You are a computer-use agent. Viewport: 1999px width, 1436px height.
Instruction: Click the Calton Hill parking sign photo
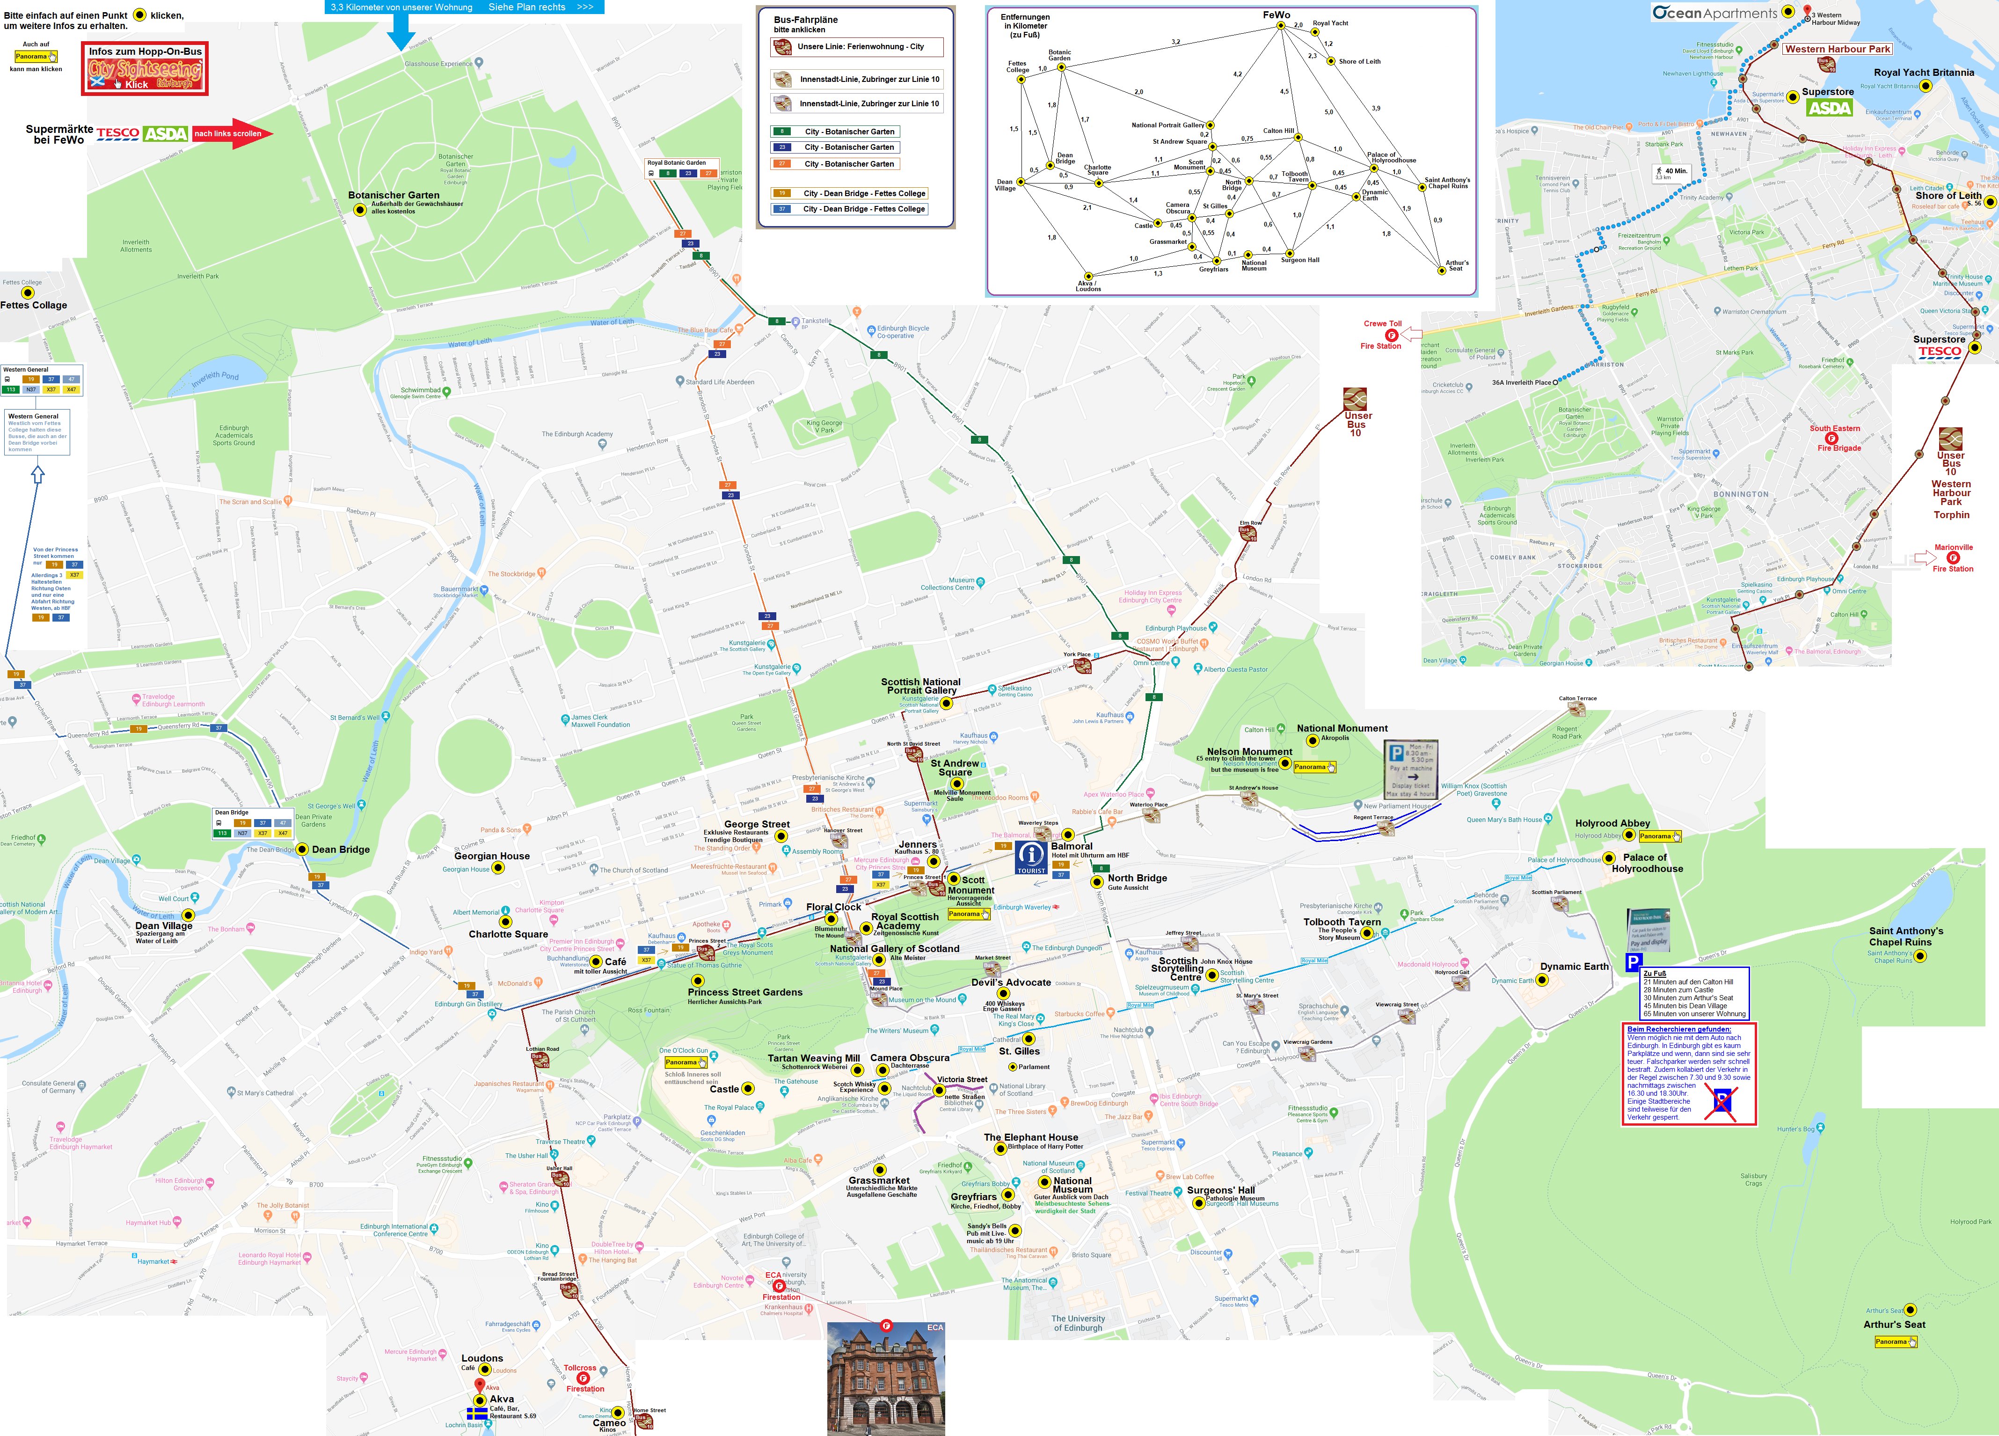click(1412, 770)
